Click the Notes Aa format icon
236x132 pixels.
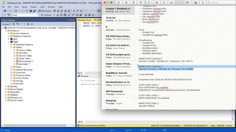171,3
